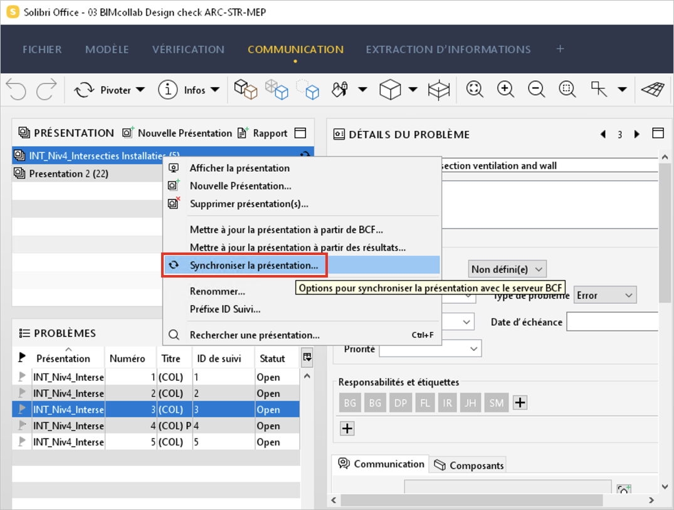The width and height of the screenshot is (674, 510).
Task: Click the DP responsibility label
Action: (400, 403)
